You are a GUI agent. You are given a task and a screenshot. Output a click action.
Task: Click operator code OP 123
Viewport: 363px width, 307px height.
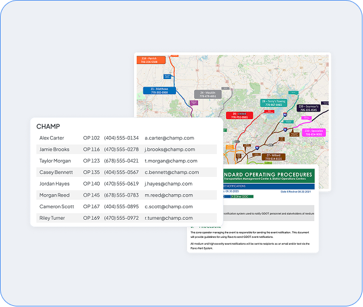91,161
